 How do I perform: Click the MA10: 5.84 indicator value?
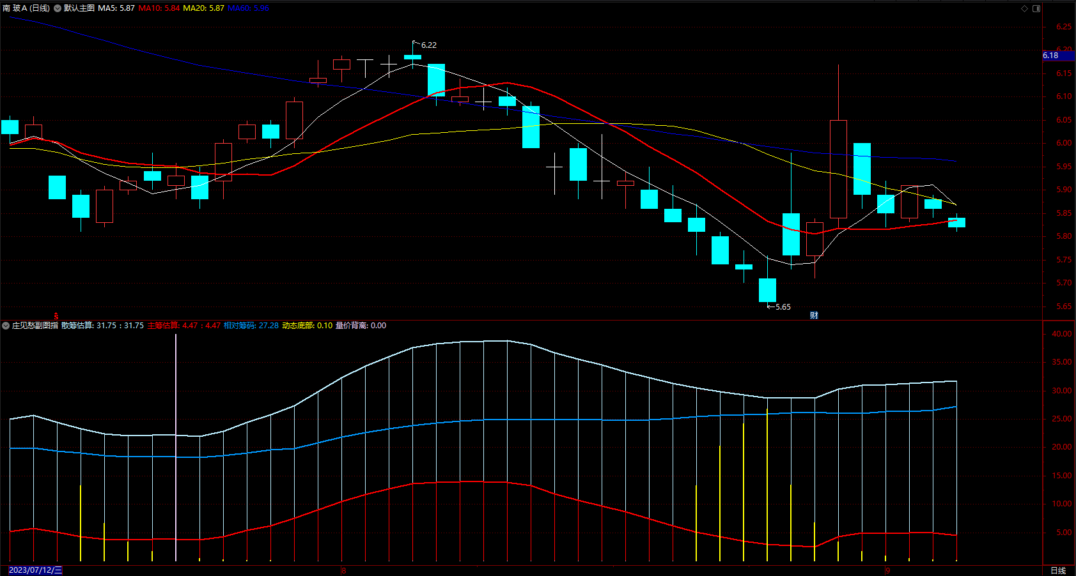click(159, 8)
